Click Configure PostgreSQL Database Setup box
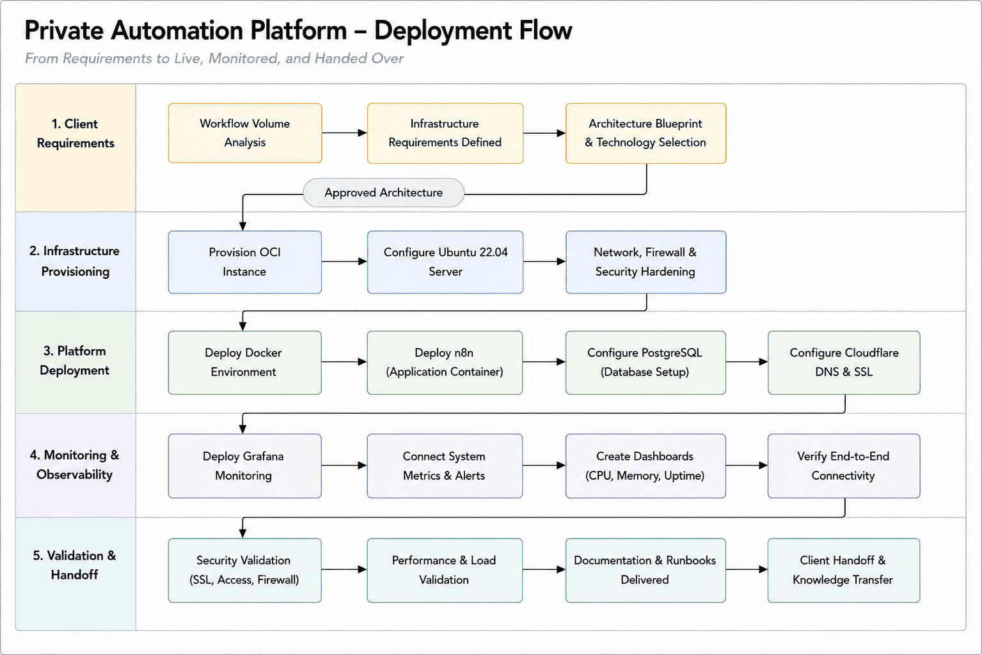The height and width of the screenshot is (655, 982). pyautogui.click(x=646, y=363)
